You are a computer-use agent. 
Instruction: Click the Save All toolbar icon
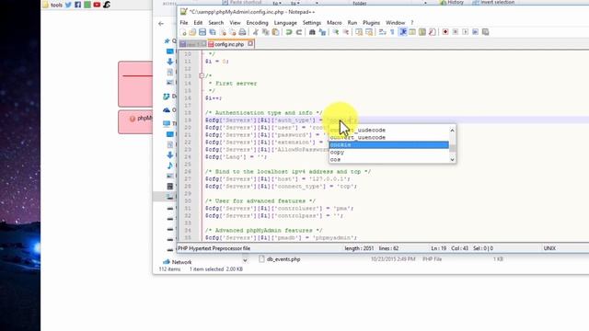point(213,32)
